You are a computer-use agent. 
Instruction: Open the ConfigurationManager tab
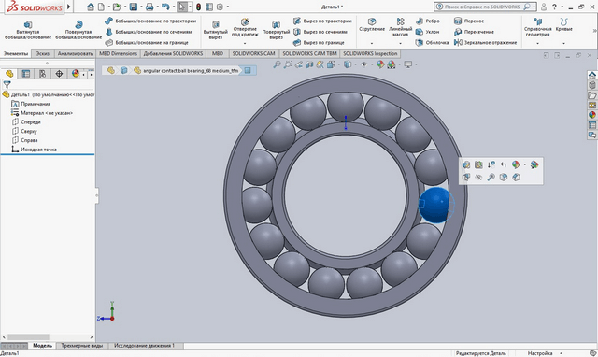click(42, 74)
